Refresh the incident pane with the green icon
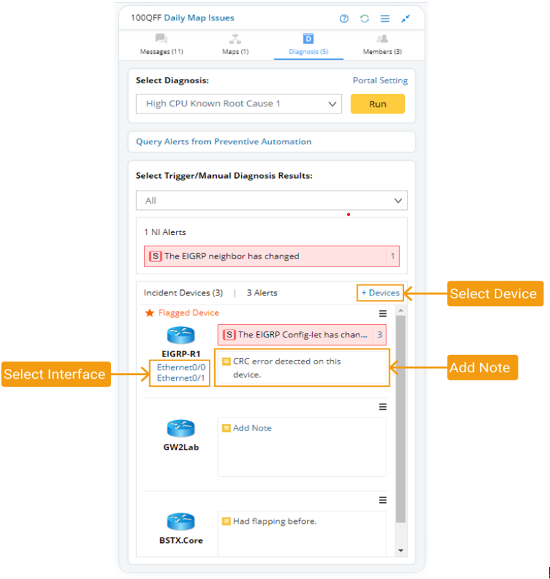The width and height of the screenshot is (550, 579). coord(365,18)
